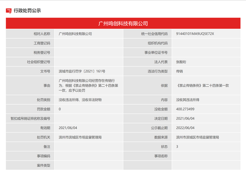Select the 有效期 label
The image size is (246, 175).
coord(45,128)
